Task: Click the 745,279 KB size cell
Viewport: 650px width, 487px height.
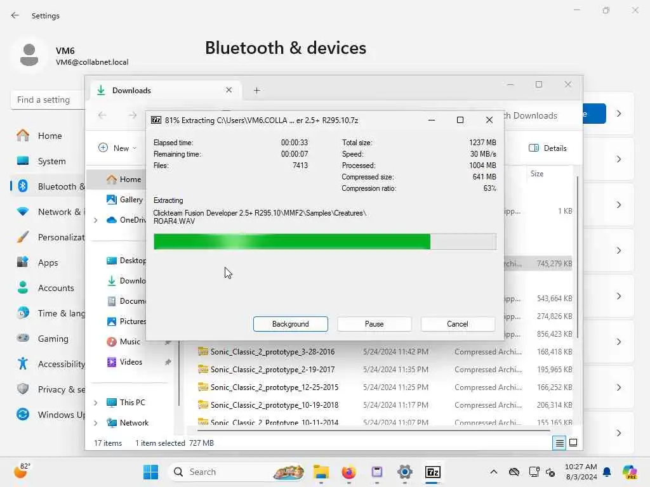Action: point(554,263)
